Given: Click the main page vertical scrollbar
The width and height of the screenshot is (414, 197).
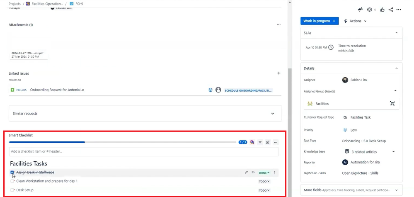Looking at the screenshot, I should pos(290,132).
